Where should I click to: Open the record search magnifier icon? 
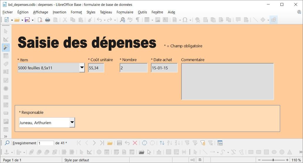[7, 143]
